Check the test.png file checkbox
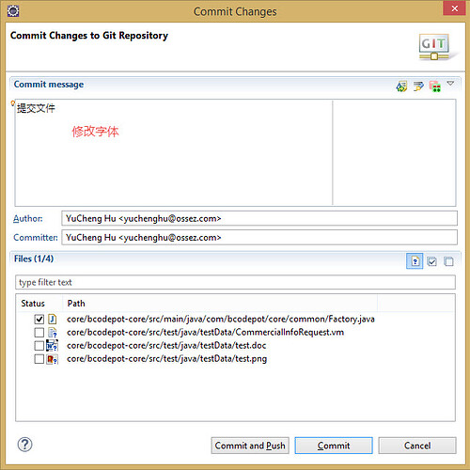 pyautogui.click(x=39, y=359)
